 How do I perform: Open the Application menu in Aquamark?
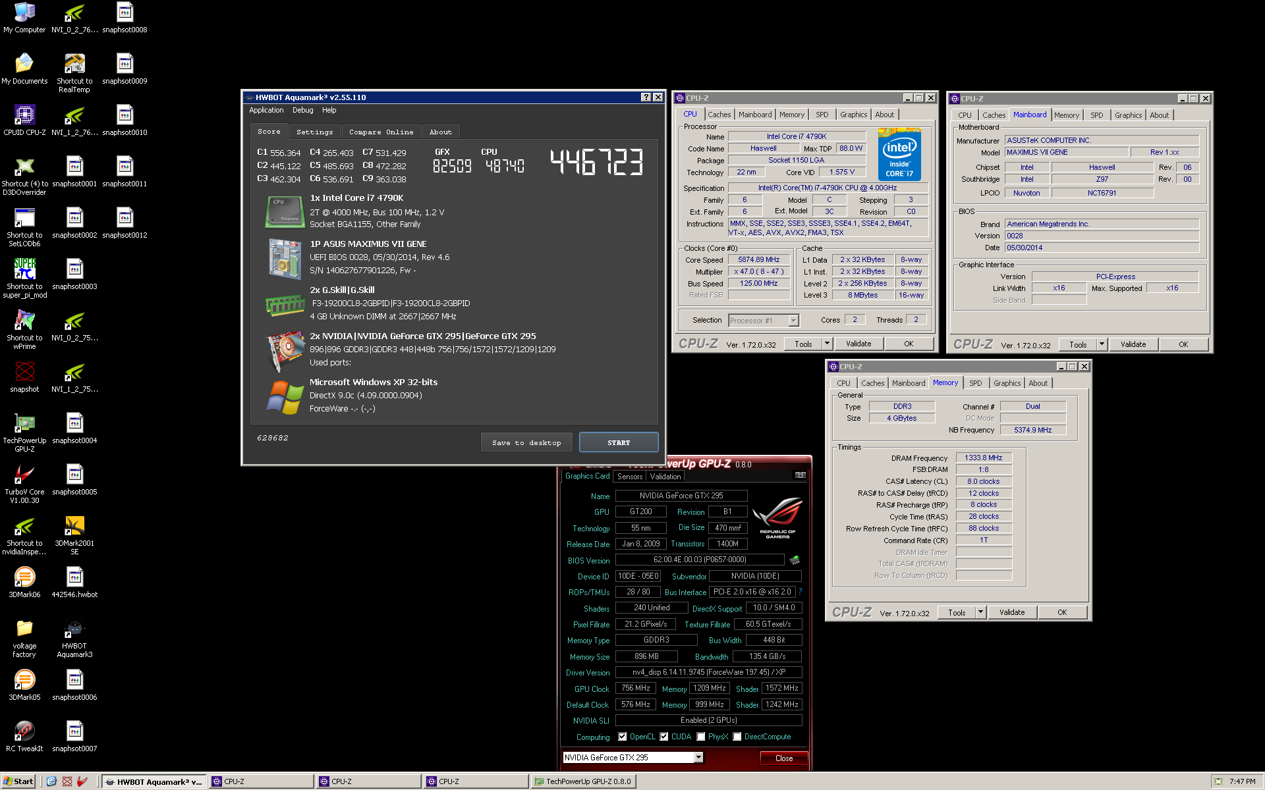(266, 111)
